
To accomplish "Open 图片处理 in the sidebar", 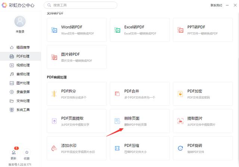I will pos(21,83).
